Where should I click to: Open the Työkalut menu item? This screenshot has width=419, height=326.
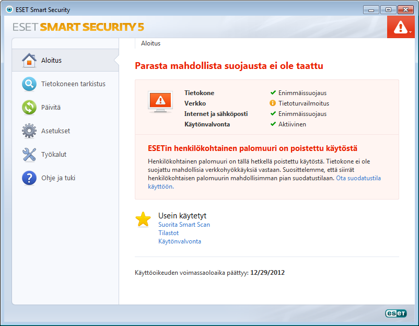click(x=65, y=155)
